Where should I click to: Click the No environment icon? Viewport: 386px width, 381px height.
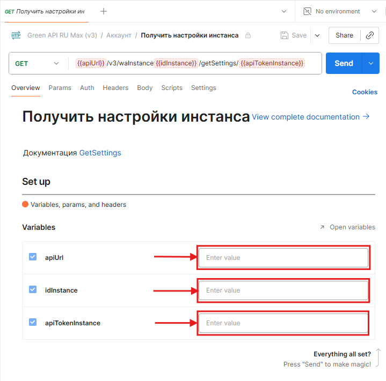point(307,11)
